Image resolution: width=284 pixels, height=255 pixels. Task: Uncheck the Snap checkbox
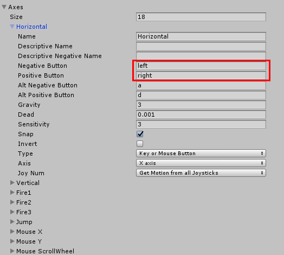tap(140, 134)
